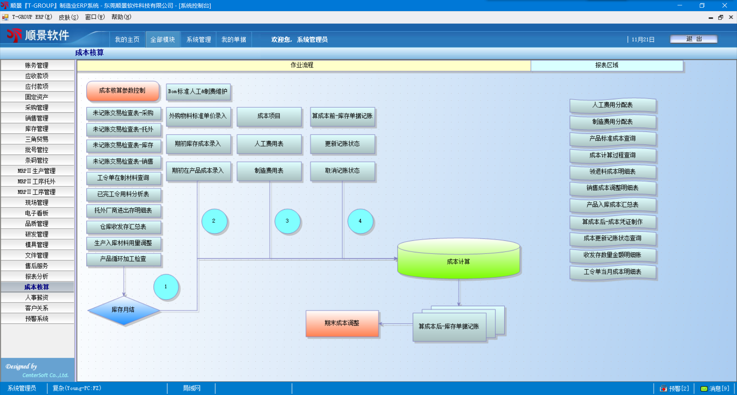The image size is (737, 395).
Task: Click the T-GROUP ERP menu icon
Action: coord(5,17)
